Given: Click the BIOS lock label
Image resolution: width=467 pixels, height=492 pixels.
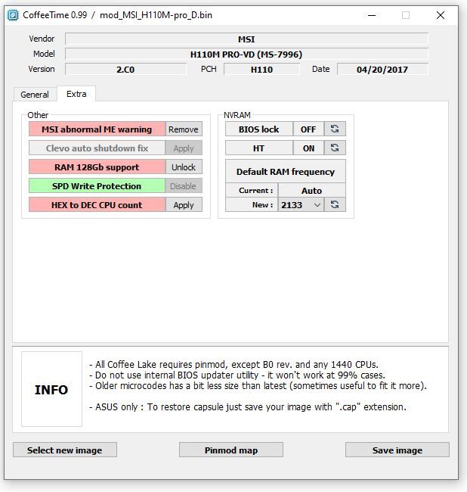Looking at the screenshot, I should click(259, 129).
